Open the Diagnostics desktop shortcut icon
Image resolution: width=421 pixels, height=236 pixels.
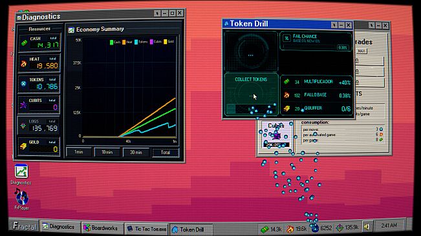coord(21,172)
